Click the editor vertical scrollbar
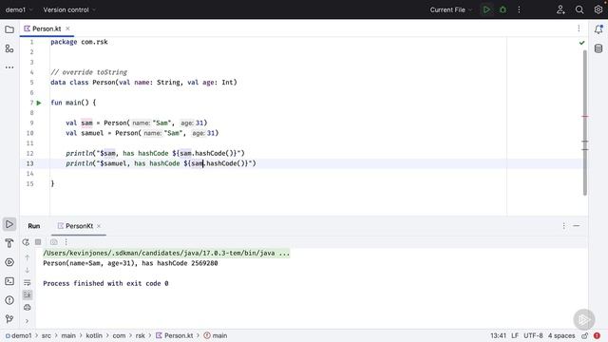 click(585, 123)
